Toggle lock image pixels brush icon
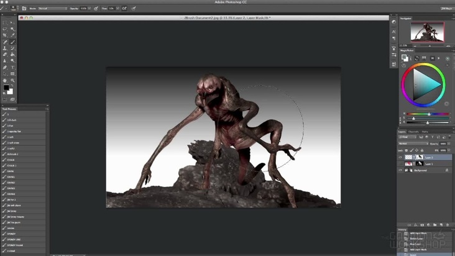Viewport: 455px width, 256px height. tap(411, 150)
